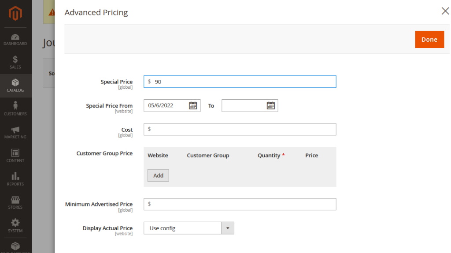Click the Minimum Advertised Price label
The image size is (451, 253).
(99, 204)
